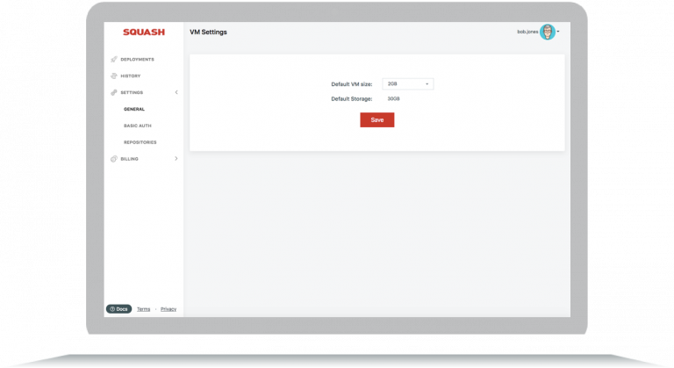The height and width of the screenshot is (368, 674).
Task: Click the Billing icon in sidebar
Action: (114, 159)
